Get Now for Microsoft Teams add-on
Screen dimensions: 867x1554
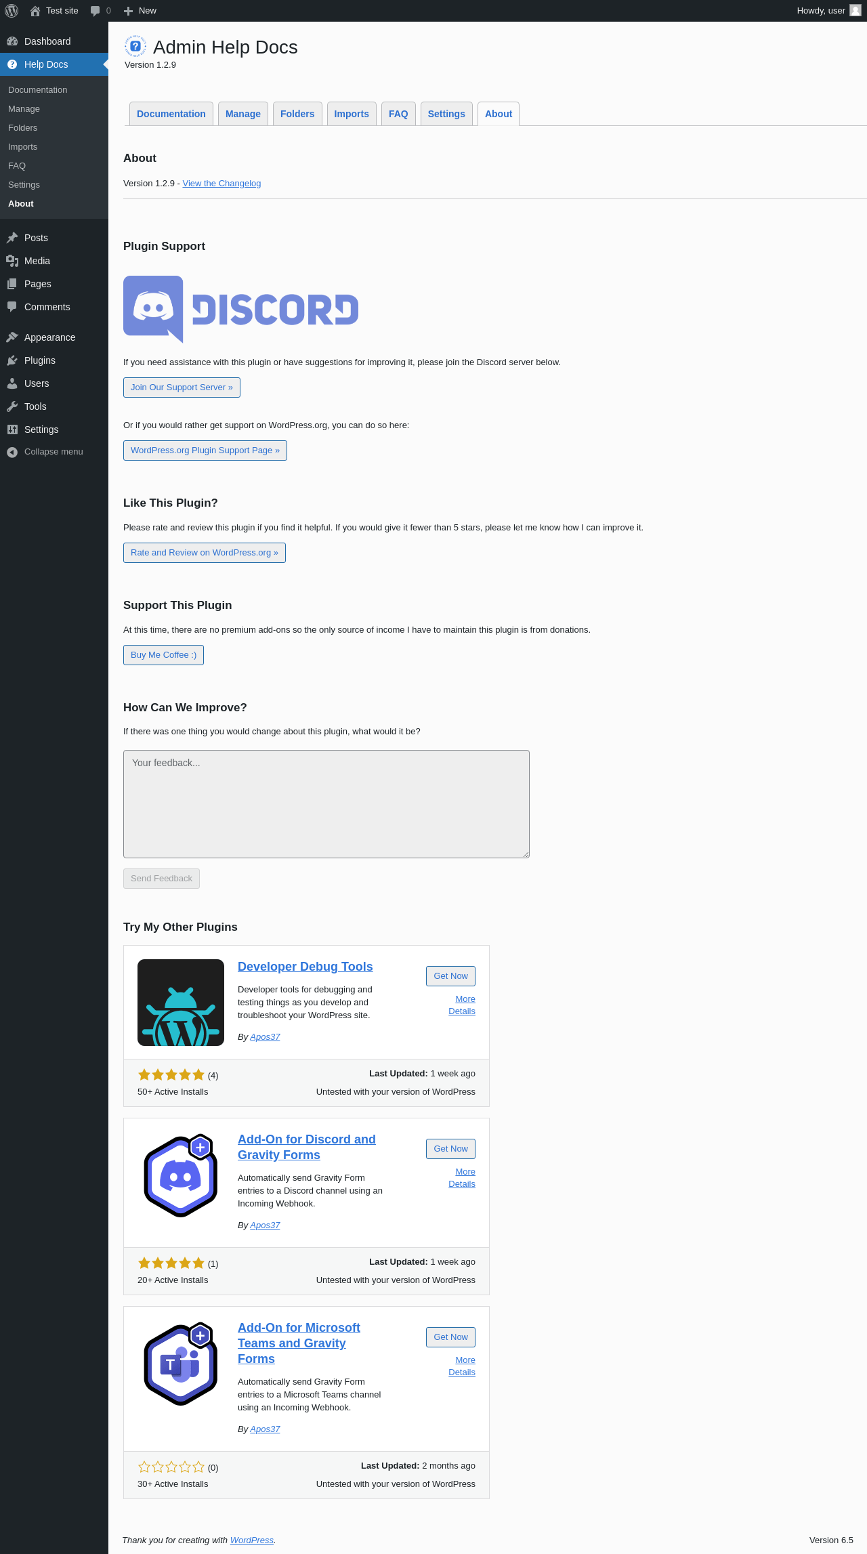click(450, 1337)
